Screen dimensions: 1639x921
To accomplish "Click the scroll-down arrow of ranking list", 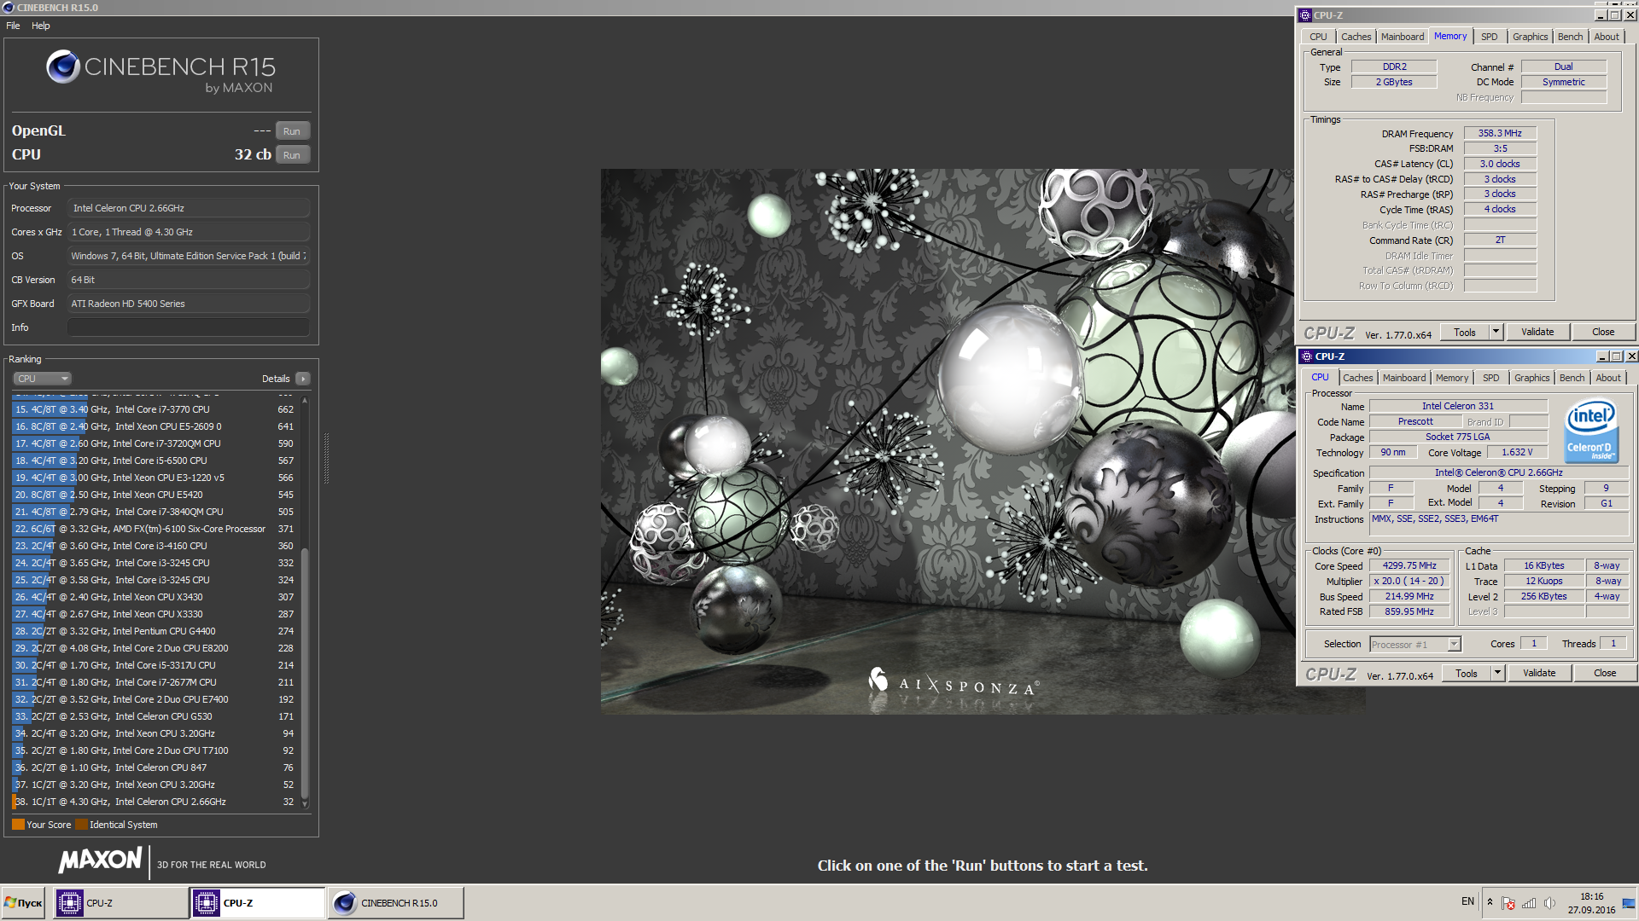I will click(304, 803).
